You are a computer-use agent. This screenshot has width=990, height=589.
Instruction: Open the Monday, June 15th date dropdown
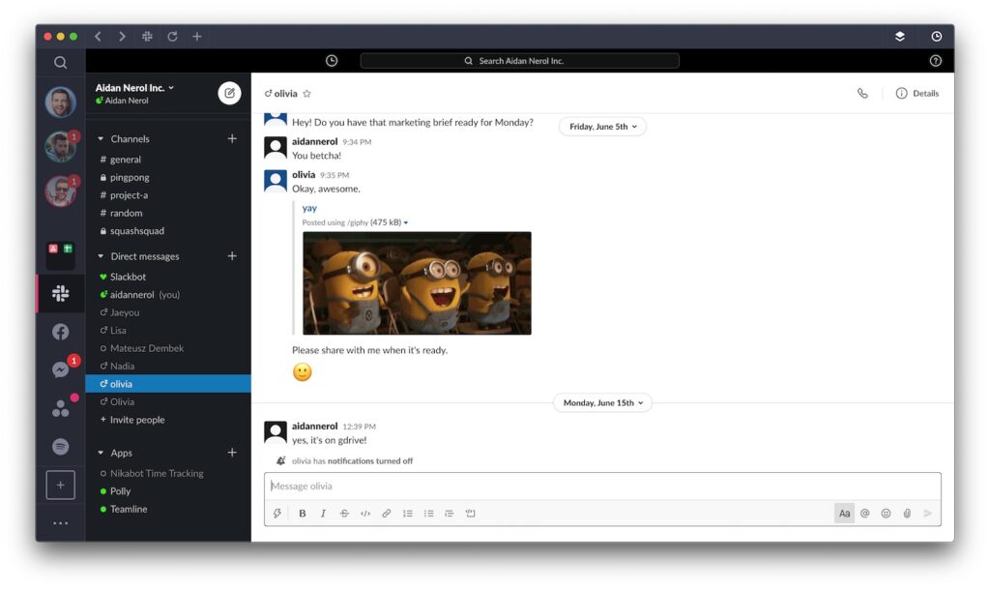click(603, 402)
